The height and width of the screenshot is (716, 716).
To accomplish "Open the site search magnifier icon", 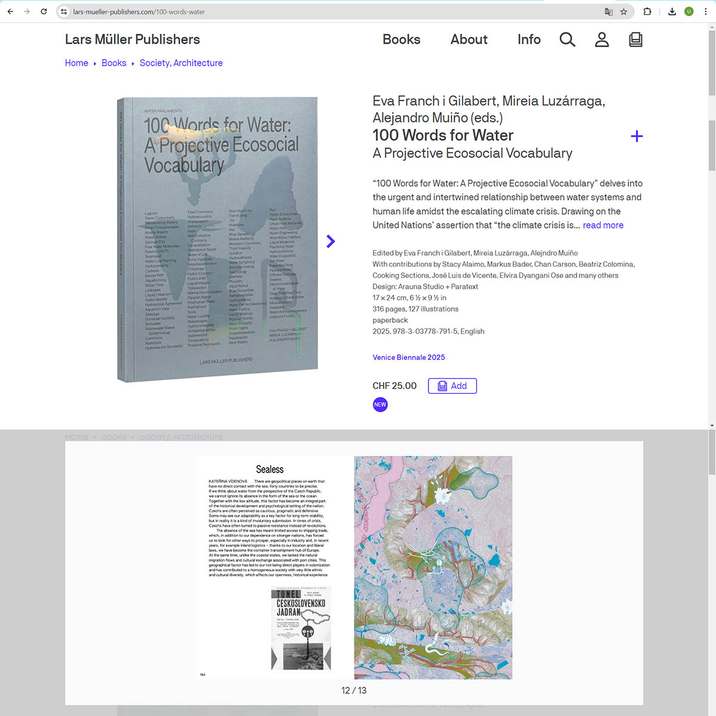I will pos(567,40).
